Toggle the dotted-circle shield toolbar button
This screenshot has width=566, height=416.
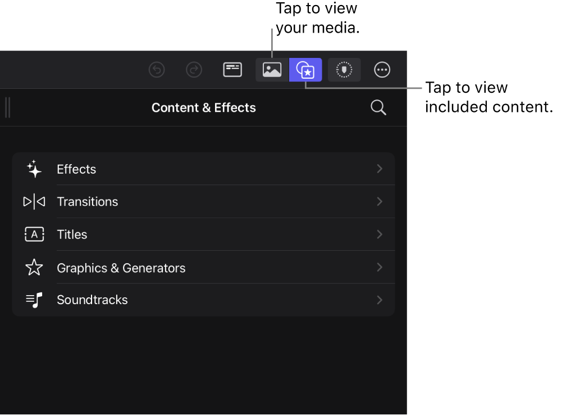[x=344, y=70]
